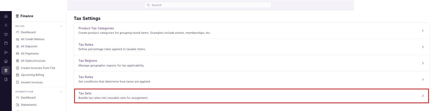Viewport: 437px width, 111px height.
Task: Open Tax Rates via its right chevron
Action: 423,47
